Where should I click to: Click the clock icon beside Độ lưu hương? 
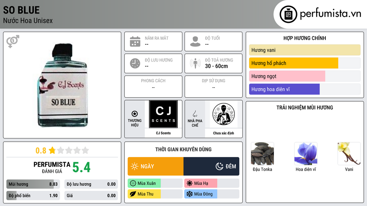click(135, 63)
